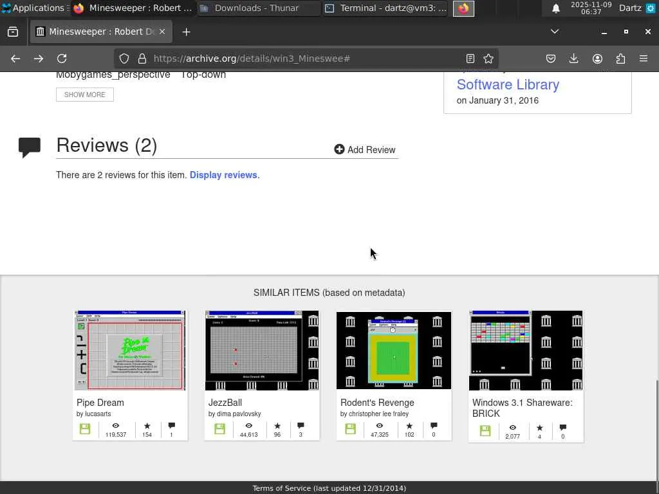Open the notification bell in the panel

click(555, 8)
